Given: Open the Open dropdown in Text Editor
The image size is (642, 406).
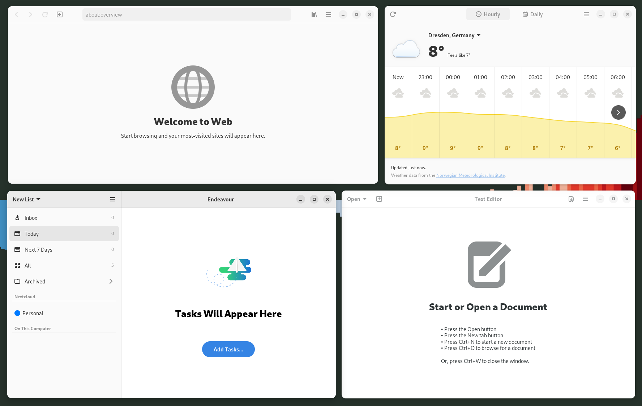Looking at the screenshot, I should 357,199.
